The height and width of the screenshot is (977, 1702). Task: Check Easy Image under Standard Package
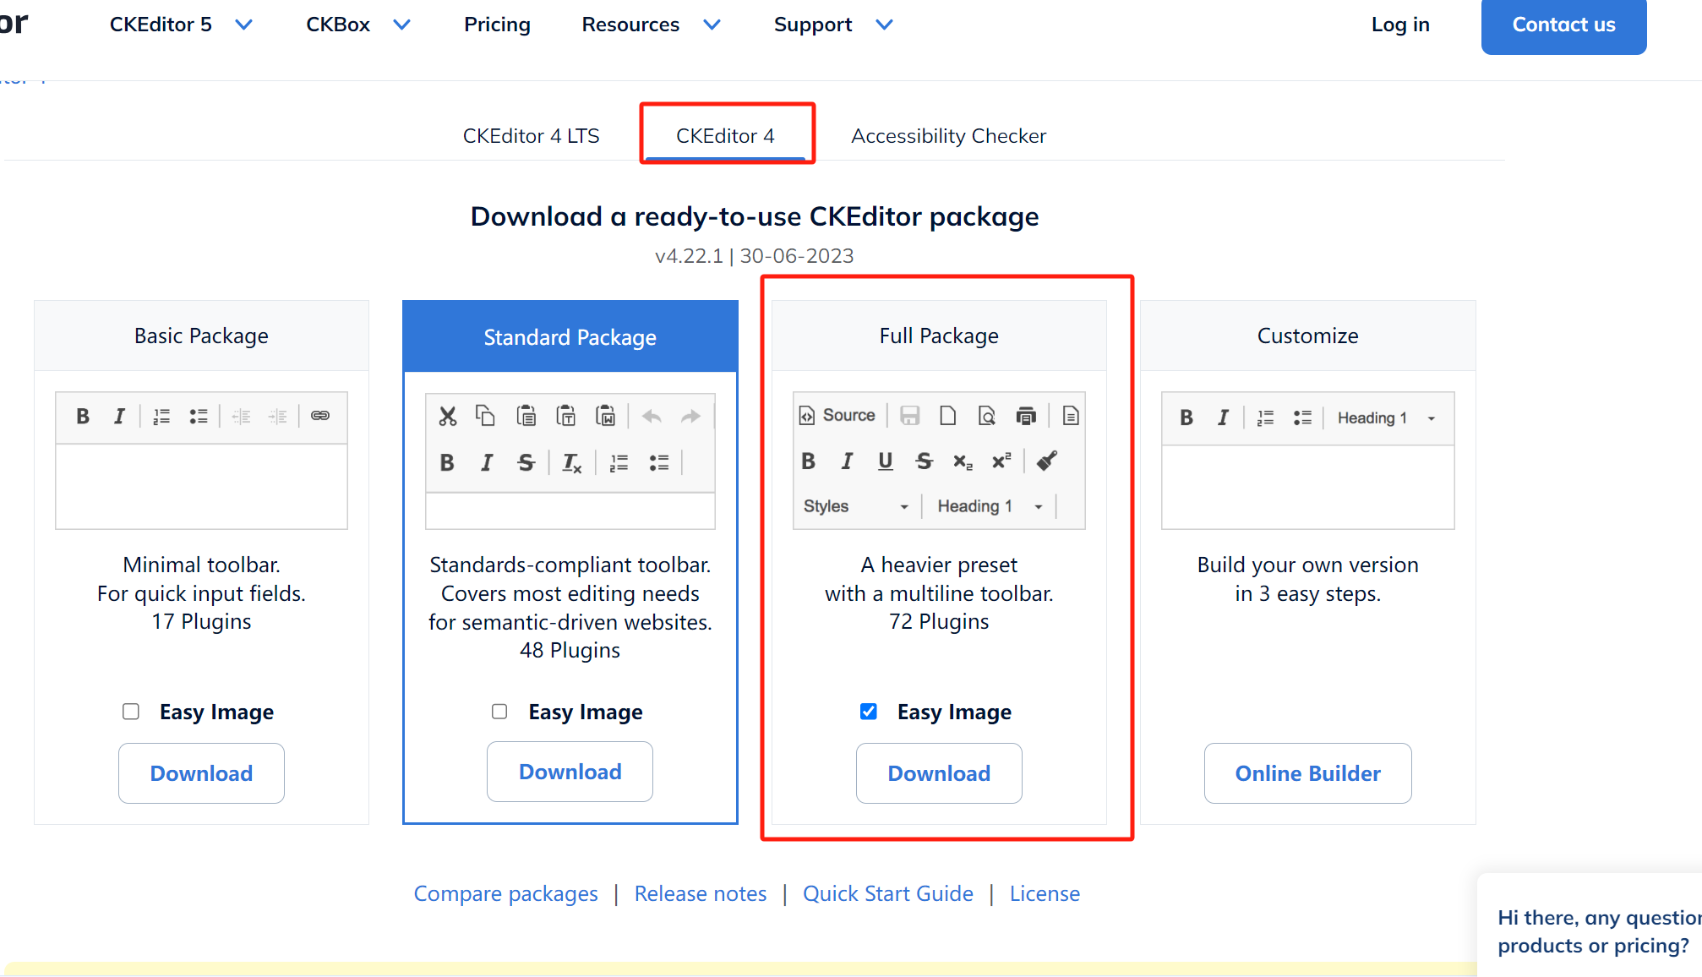point(499,712)
